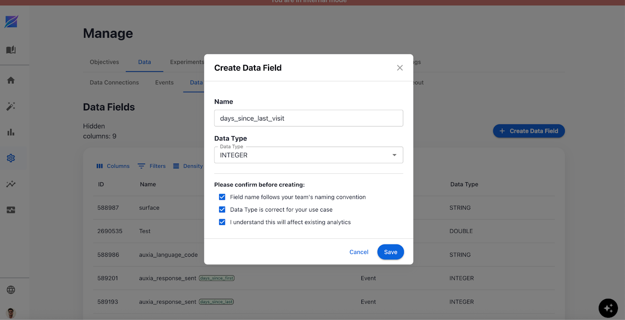Click DOUBLE data type cell
This screenshot has width=625, height=320.
(461, 231)
